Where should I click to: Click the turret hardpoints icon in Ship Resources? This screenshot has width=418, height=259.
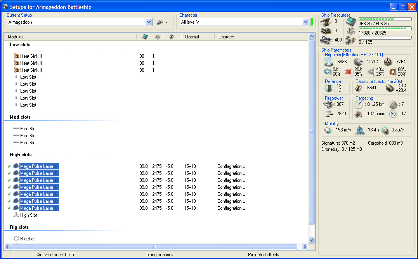pyautogui.click(x=326, y=22)
